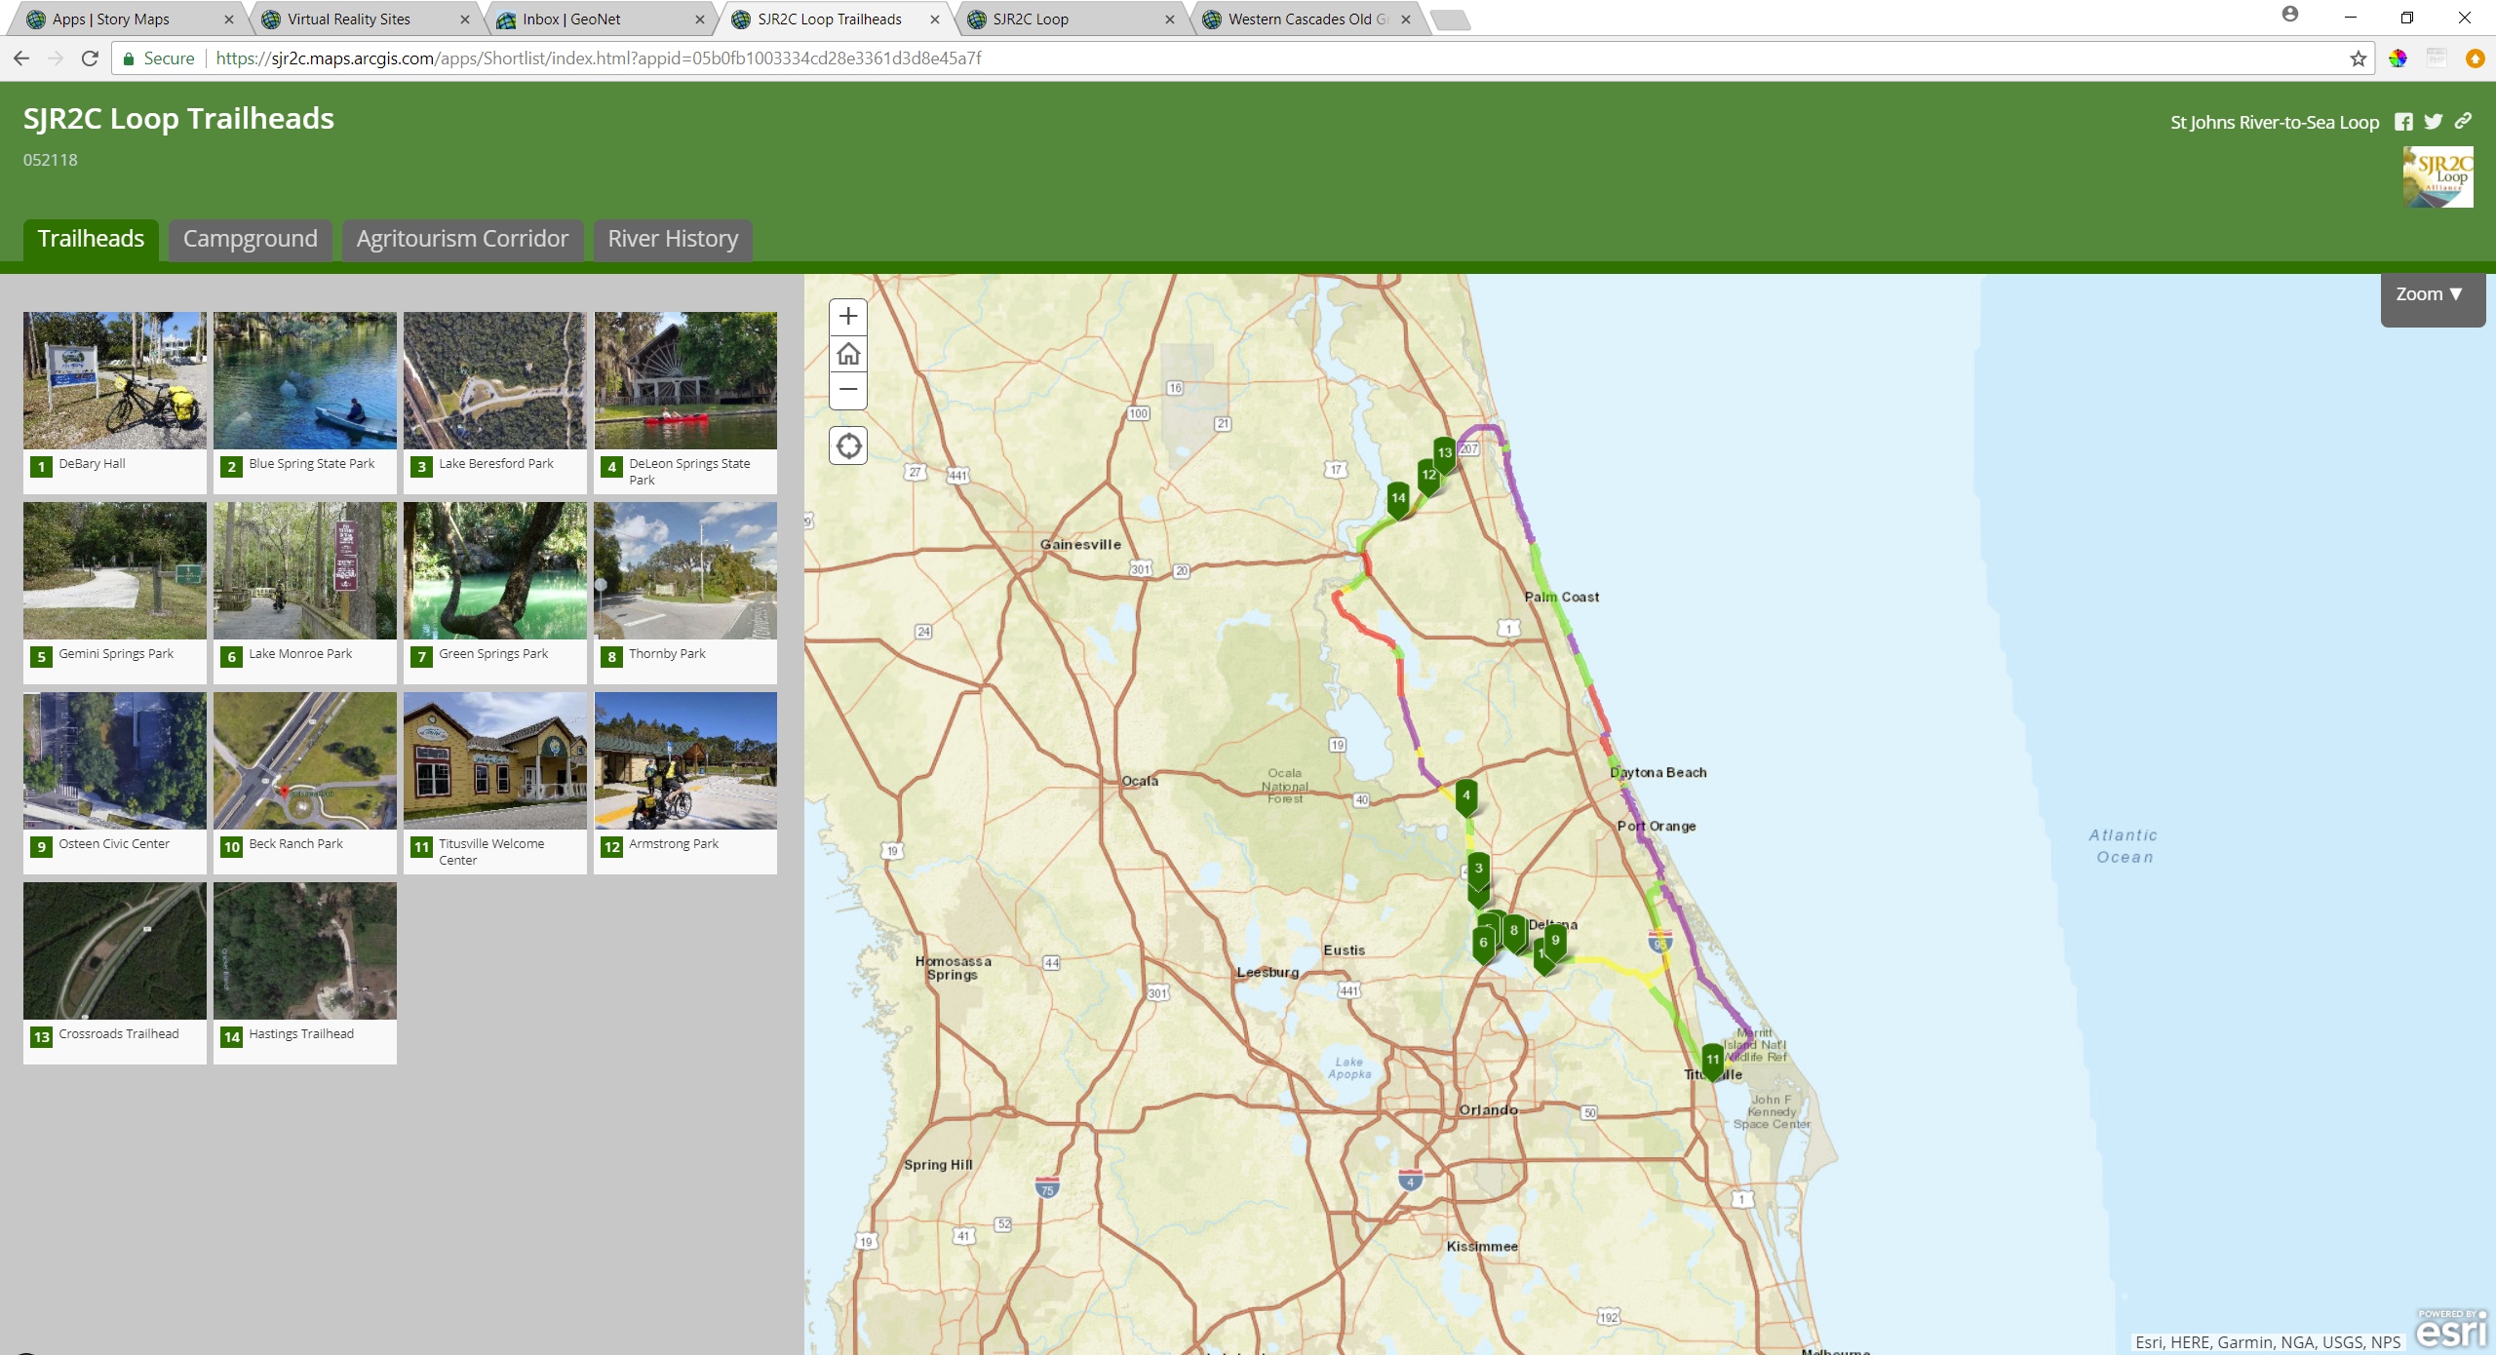Switch to the River History tab
This screenshot has width=2496, height=1355.
672,239
